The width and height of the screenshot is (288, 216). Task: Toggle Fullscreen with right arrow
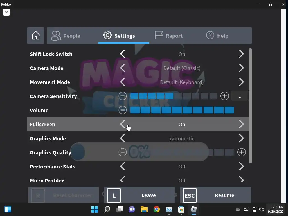click(241, 124)
